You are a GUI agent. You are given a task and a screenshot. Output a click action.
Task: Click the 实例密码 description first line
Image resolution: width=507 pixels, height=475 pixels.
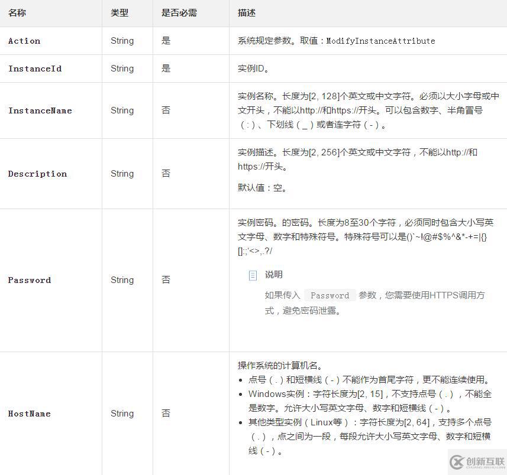(366, 223)
